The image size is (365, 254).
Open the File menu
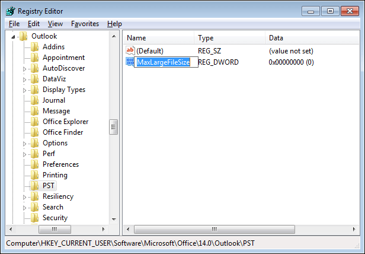[x=14, y=24]
